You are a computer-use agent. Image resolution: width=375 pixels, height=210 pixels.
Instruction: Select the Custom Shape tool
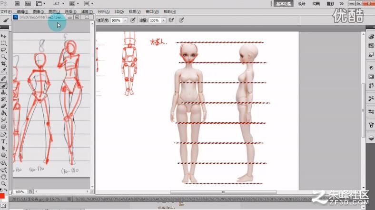(x=3, y=155)
